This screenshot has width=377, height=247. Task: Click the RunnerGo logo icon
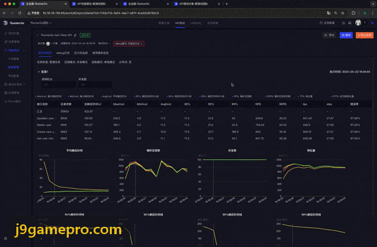pyautogui.click(x=5, y=23)
